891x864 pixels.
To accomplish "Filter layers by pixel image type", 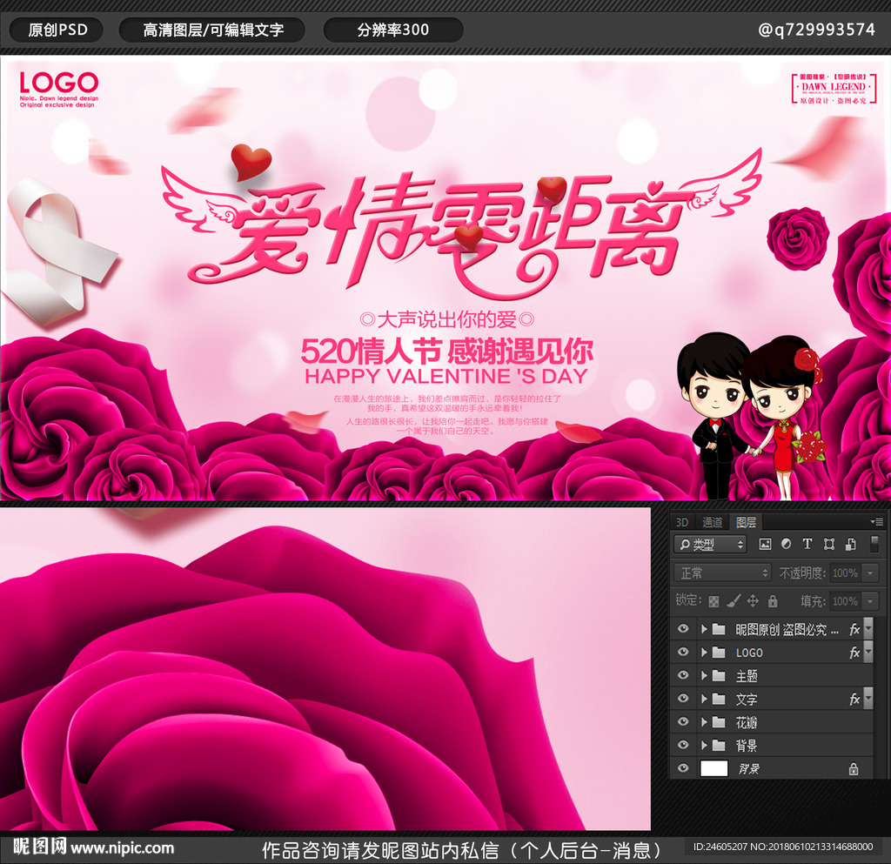I will [x=765, y=544].
